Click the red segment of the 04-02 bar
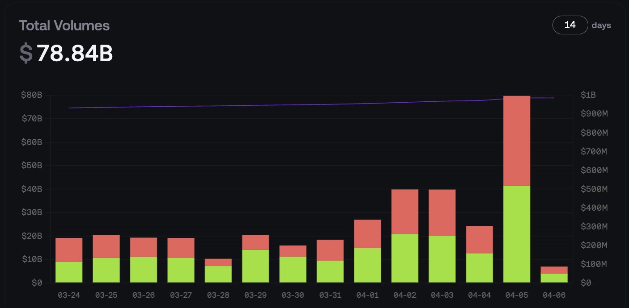629x308 pixels. 404,212
